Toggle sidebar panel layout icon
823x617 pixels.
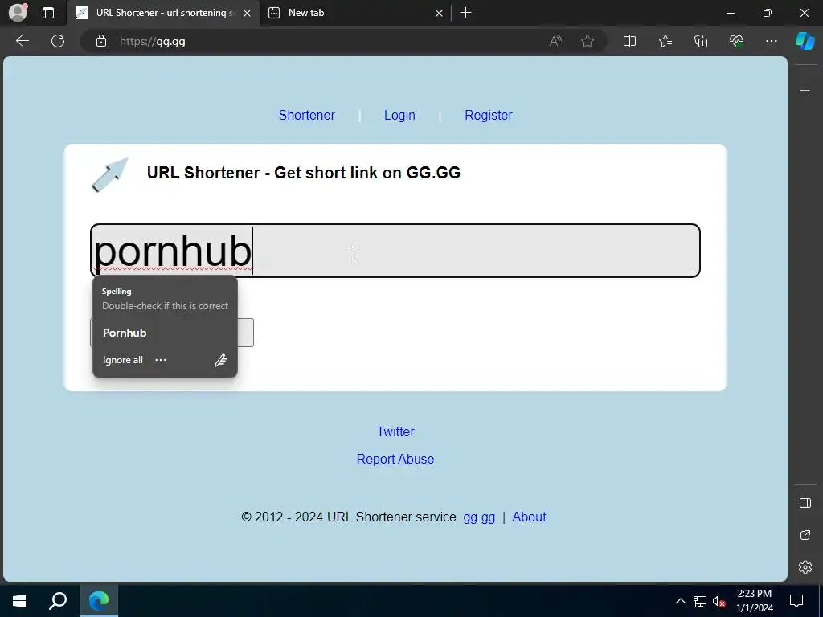805,503
